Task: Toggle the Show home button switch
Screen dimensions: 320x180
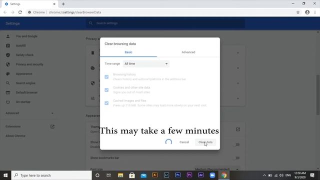Action: click(236, 144)
